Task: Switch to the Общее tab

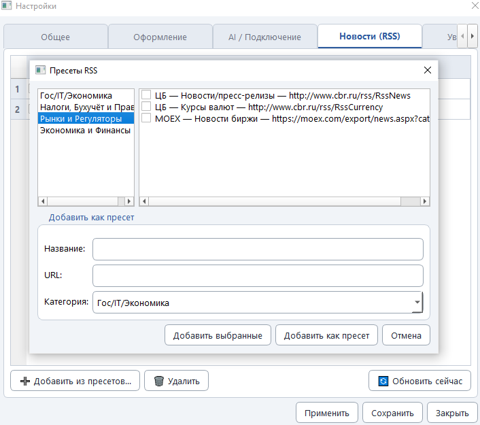Action: pyautogui.click(x=55, y=37)
